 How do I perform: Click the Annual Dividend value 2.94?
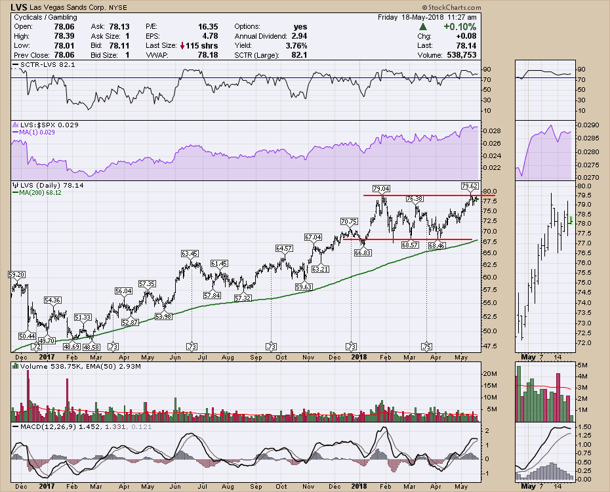tap(299, 36)
